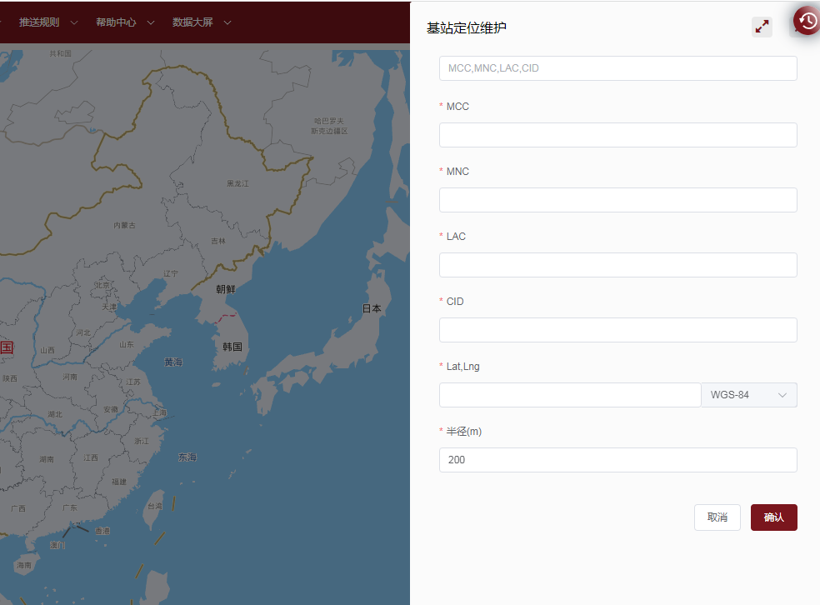820x605 pixels.
Task: Click the 东海 sea label on map
Action: point(187,457)
